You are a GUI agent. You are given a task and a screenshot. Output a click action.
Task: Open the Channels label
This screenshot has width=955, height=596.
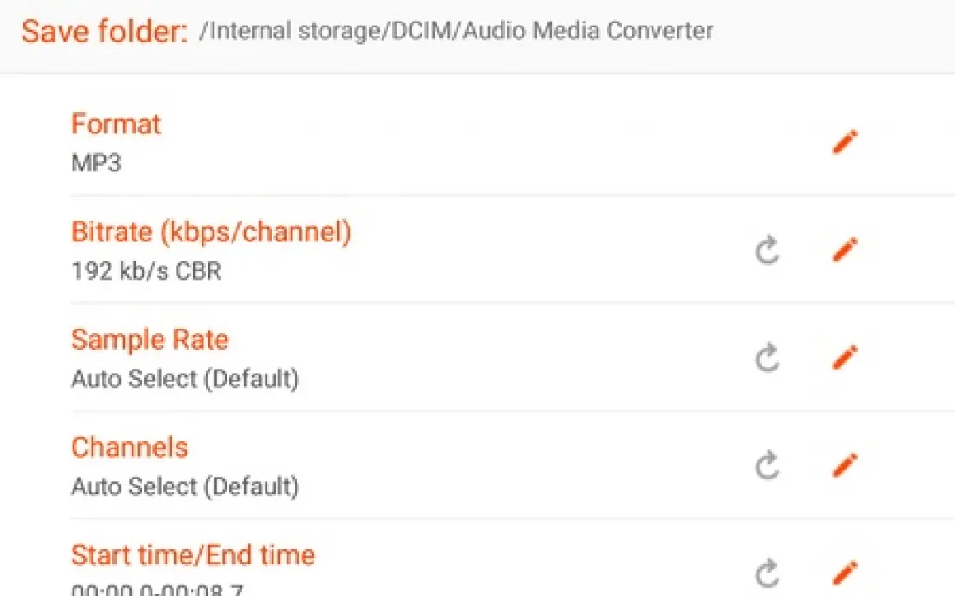click(x=129, y=448)
